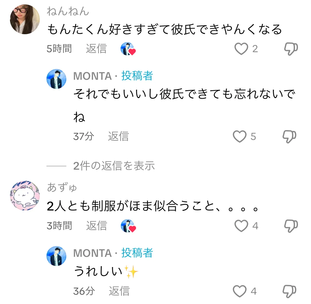Reply to ねんねん's comment via 返信
311x304 pixels.
click(96, 49)
